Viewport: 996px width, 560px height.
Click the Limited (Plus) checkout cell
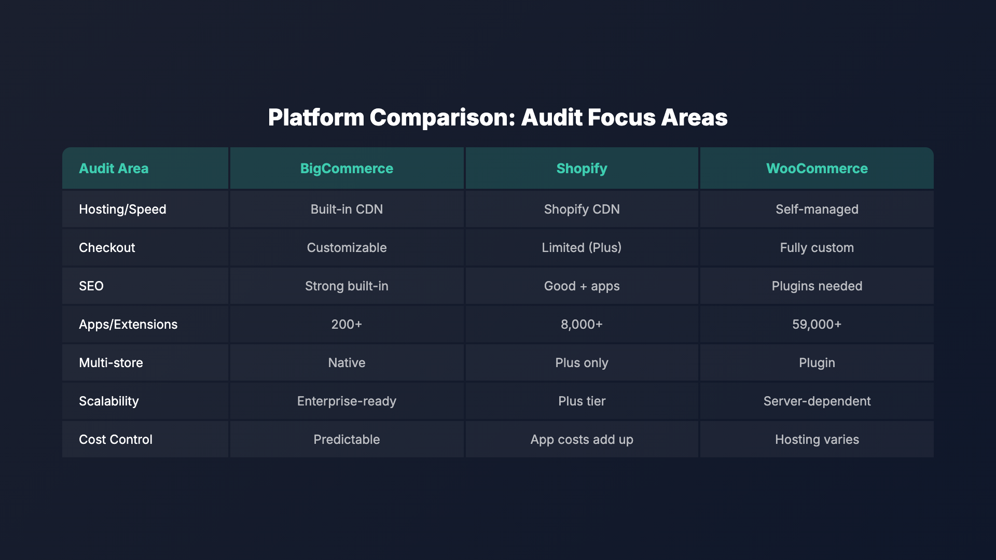(x=582, y=247)
